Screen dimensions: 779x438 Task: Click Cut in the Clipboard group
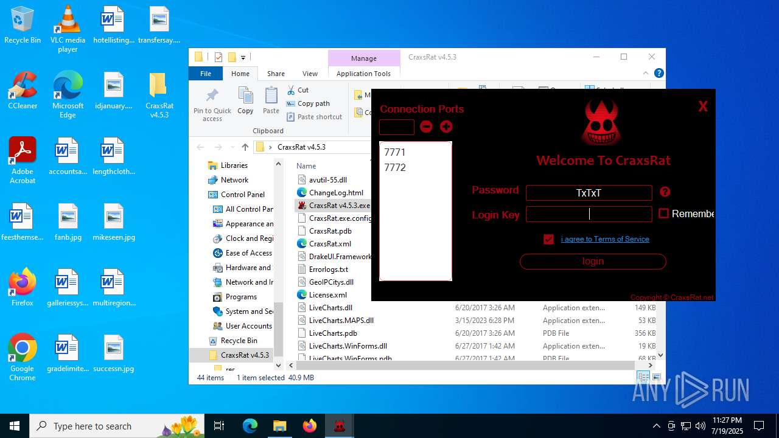[x=298, y=90]
